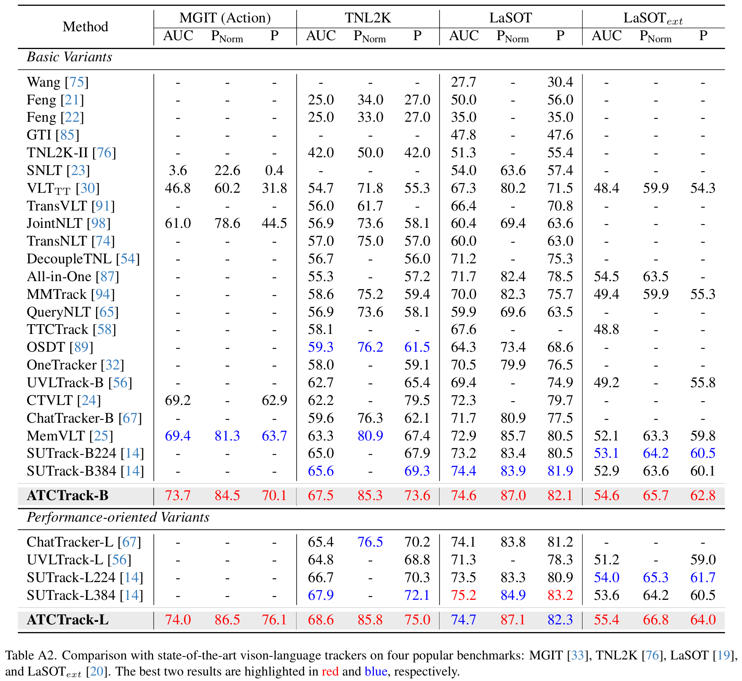Click the ATCTrack-B row label
This screenshot has height=681, width=742.
click(x=68, y=495)
